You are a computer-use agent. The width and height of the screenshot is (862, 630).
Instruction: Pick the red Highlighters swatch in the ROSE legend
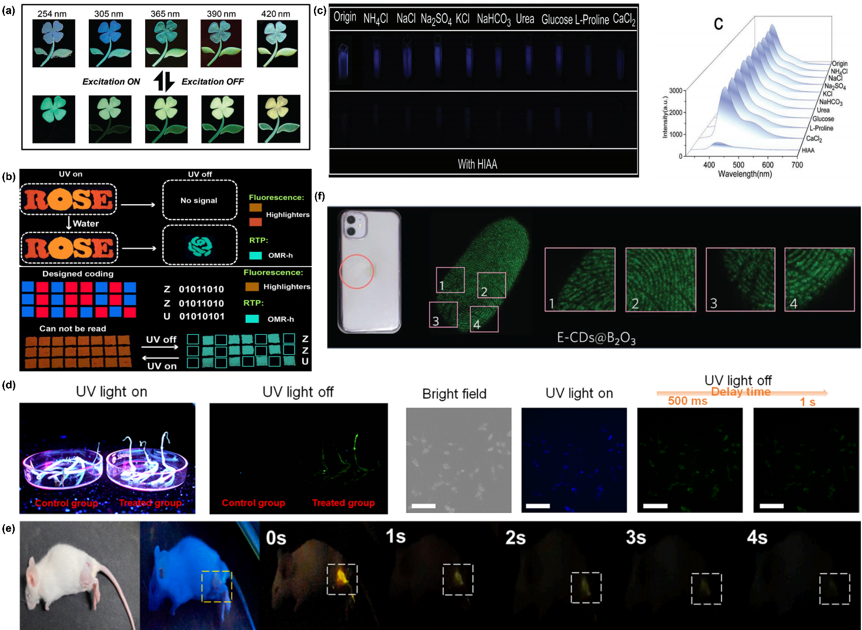255,222
